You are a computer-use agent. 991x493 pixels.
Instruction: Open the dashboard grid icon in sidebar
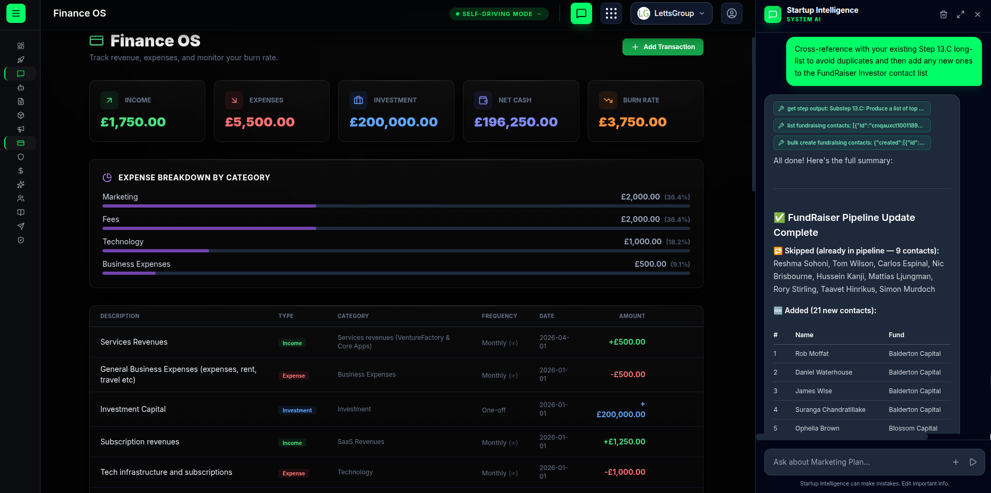(x=21, y=46)
